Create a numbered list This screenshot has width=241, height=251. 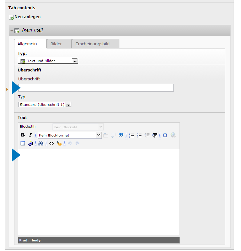tap(131, 135)
